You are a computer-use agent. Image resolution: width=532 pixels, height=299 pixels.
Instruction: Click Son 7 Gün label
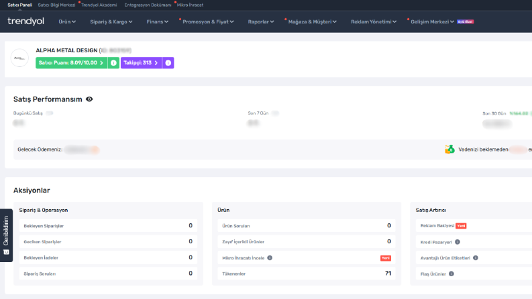click(258, 113)
